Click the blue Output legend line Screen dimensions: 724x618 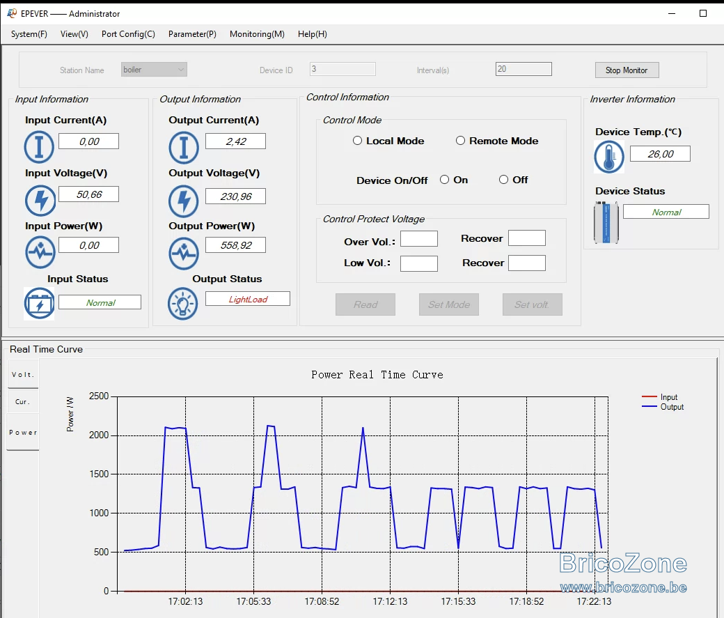point(650,407)
